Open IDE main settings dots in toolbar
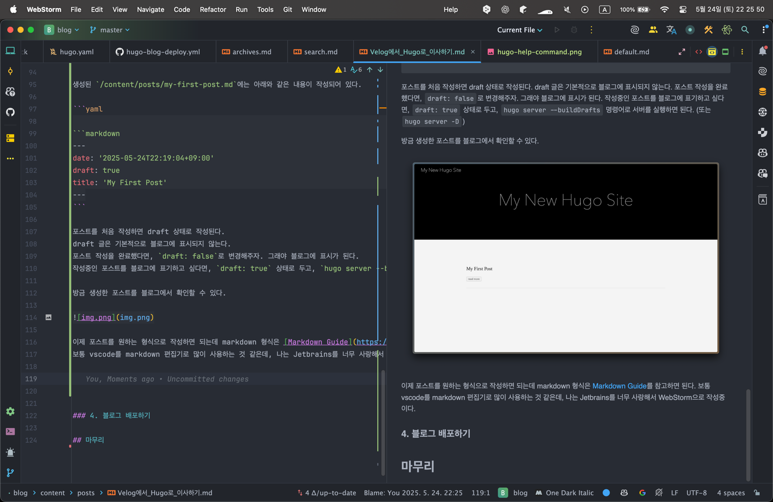The height and width of the screenshot is (502, 773). coord(764,30)
